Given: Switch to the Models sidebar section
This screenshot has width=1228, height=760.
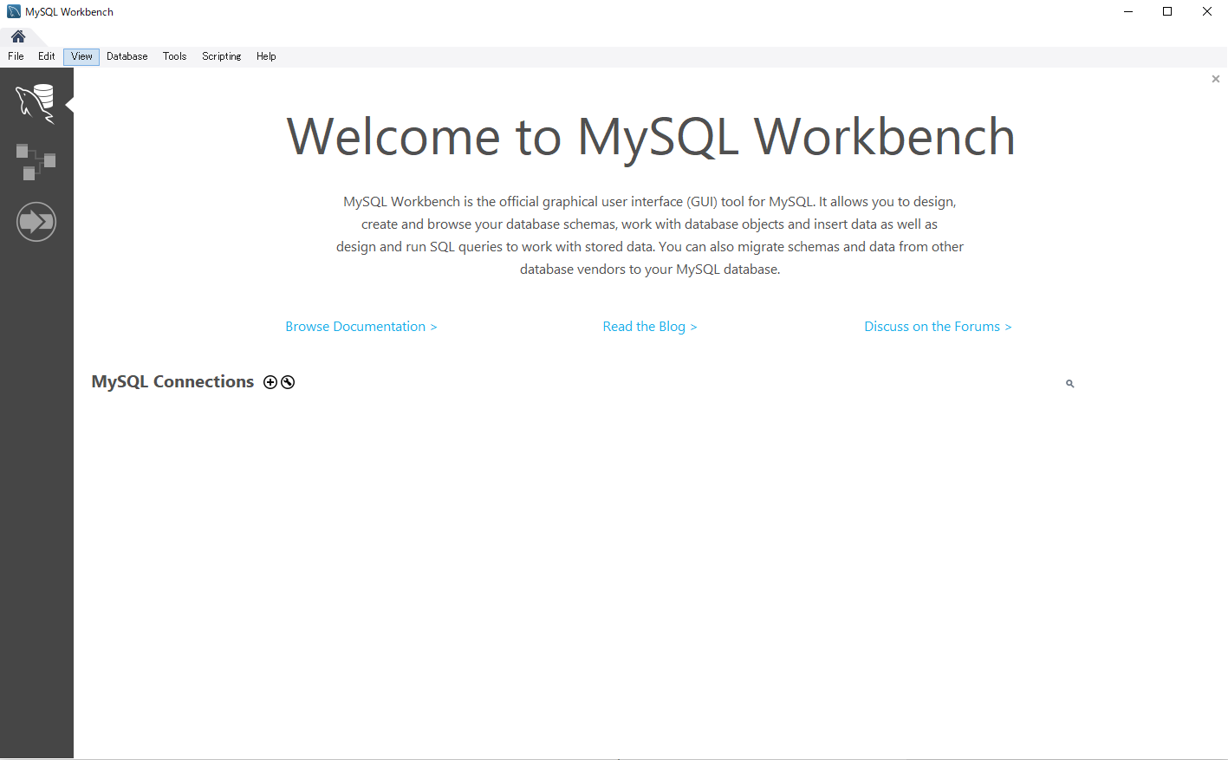Looking at the screenshot, I should 36,162.
